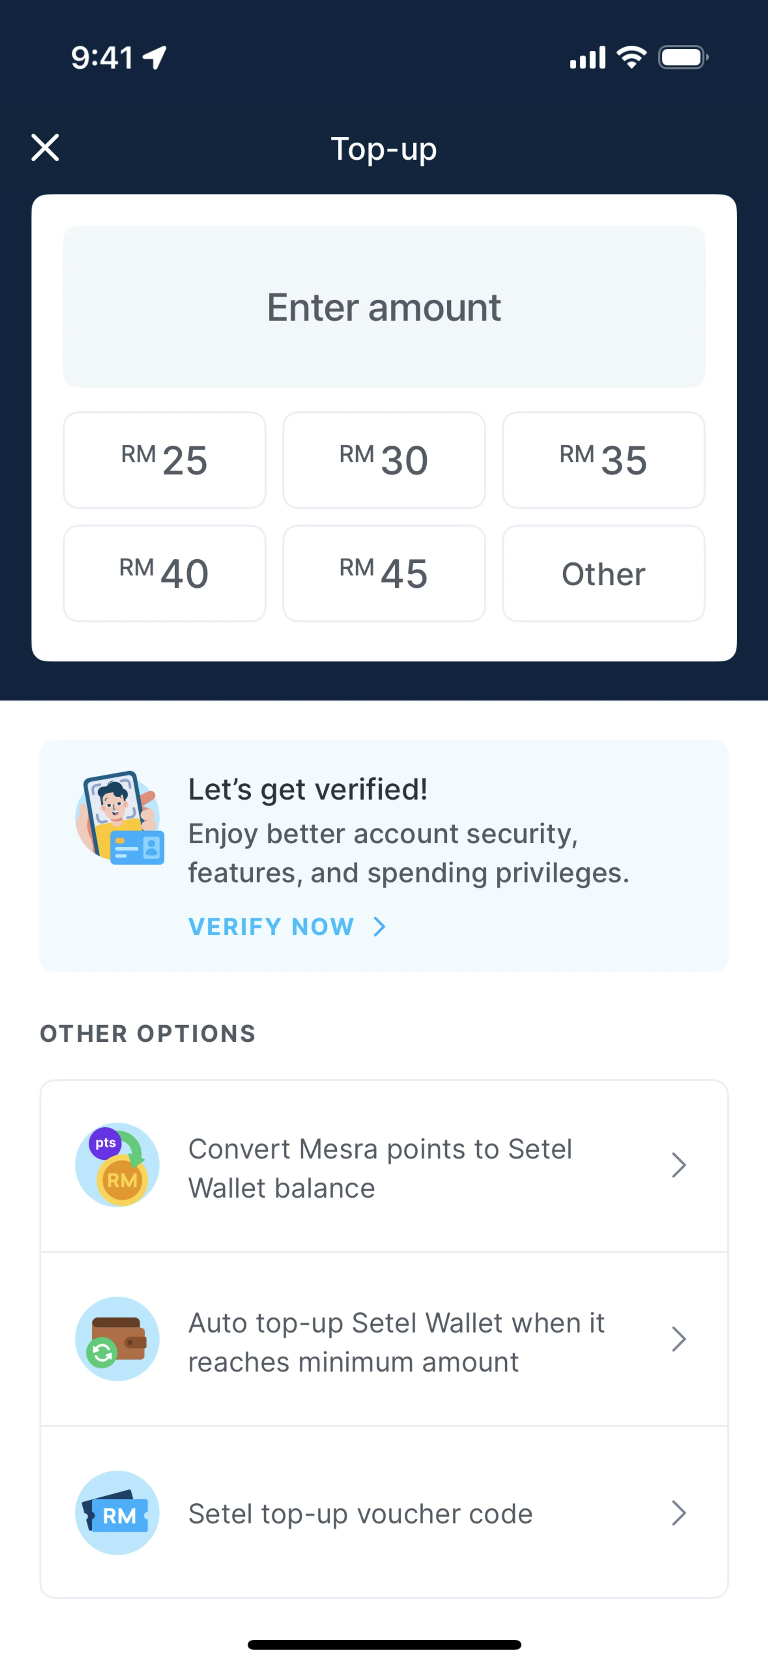Close the Top-up screen with X

click(45, 148)
